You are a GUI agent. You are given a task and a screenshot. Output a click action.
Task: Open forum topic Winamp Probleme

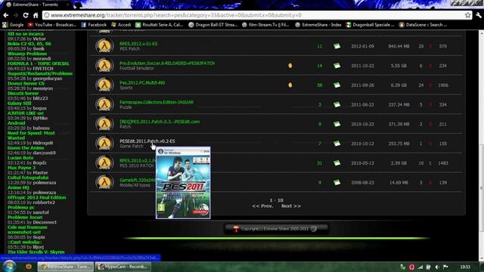[27, 54]
